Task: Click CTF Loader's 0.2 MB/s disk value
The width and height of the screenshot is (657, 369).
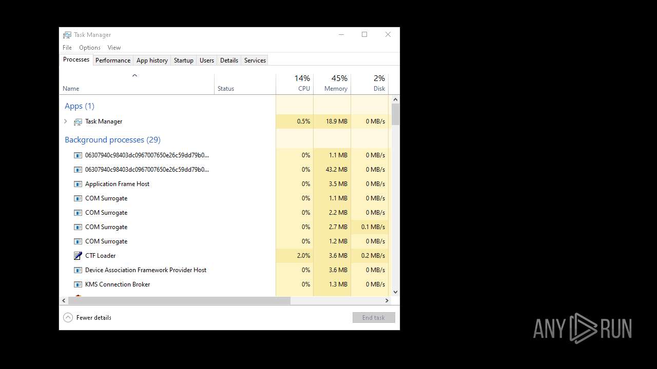Action: click(x=373, y=256)
